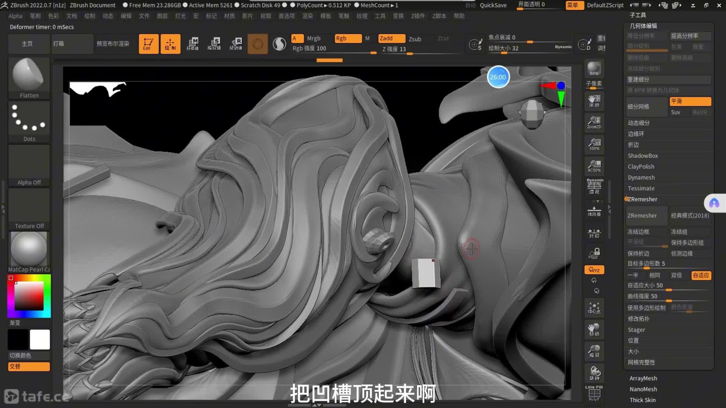Image resolution: width=726 pixels, height=408 pixels.
Task: Click the BPR render icon
Action: point(594,68)
